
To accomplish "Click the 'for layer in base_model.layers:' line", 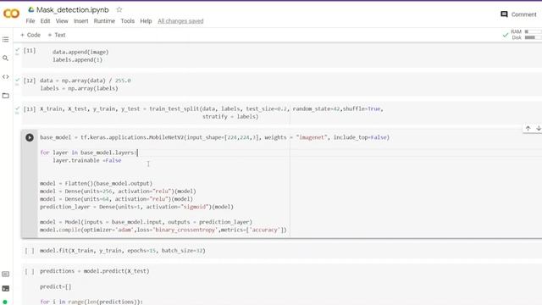I will [88, 152].
